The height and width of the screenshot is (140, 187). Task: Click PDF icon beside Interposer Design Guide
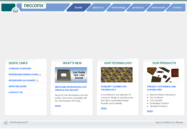(40, 75)
